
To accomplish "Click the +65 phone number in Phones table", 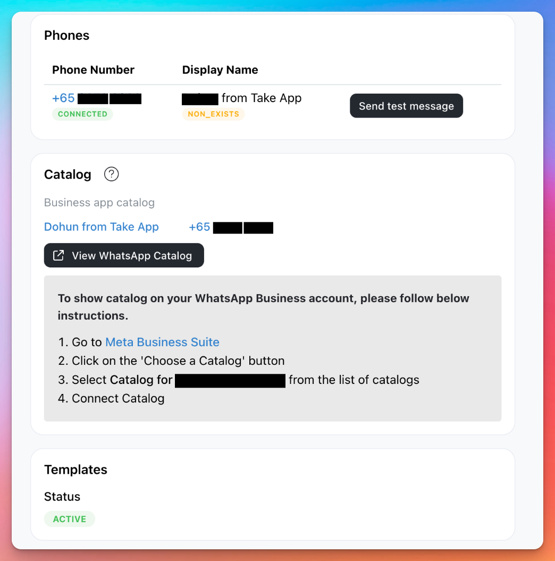I will pyautogui.click(x=97, y=98).
